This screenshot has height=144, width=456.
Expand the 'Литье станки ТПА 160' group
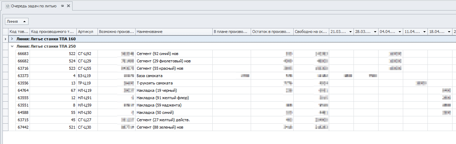12,39
